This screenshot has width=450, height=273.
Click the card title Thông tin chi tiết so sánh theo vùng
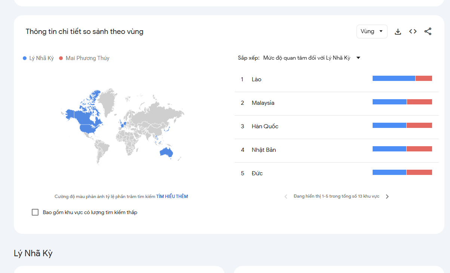point(84,32)
